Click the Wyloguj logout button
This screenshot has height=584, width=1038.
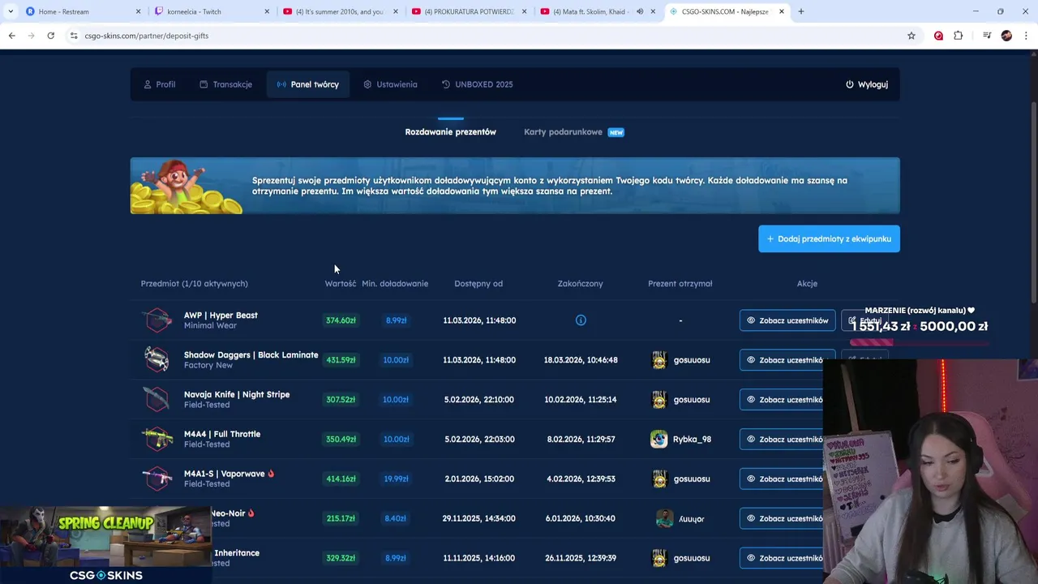pos(866,84)
